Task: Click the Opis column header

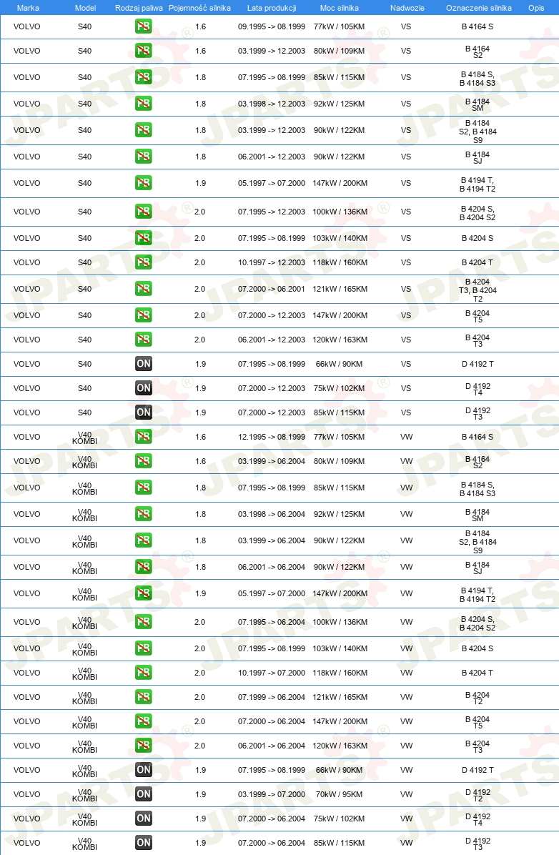Action: click(536, 8)
